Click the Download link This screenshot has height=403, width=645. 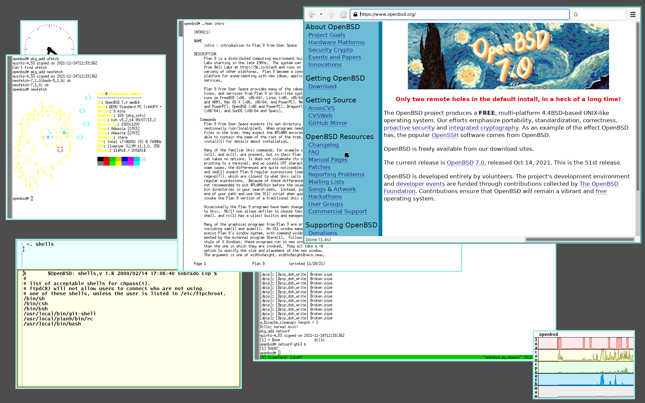coord(322,86)
